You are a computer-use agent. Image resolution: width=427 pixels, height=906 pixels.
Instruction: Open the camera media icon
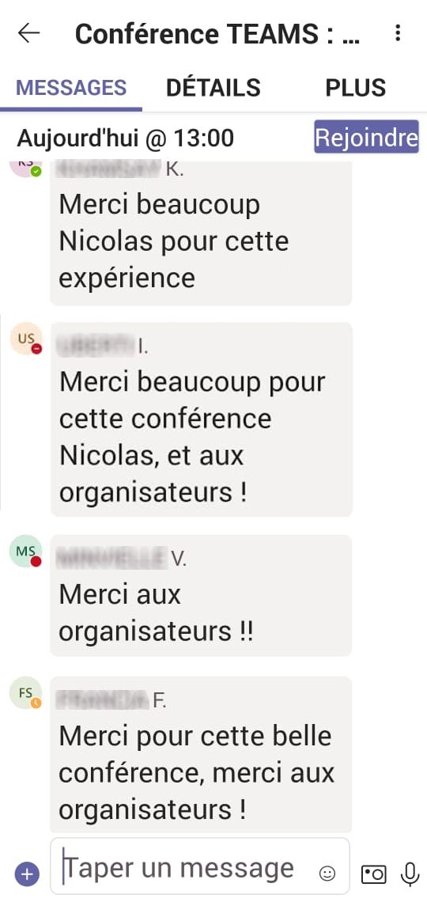tap(373, 874)
